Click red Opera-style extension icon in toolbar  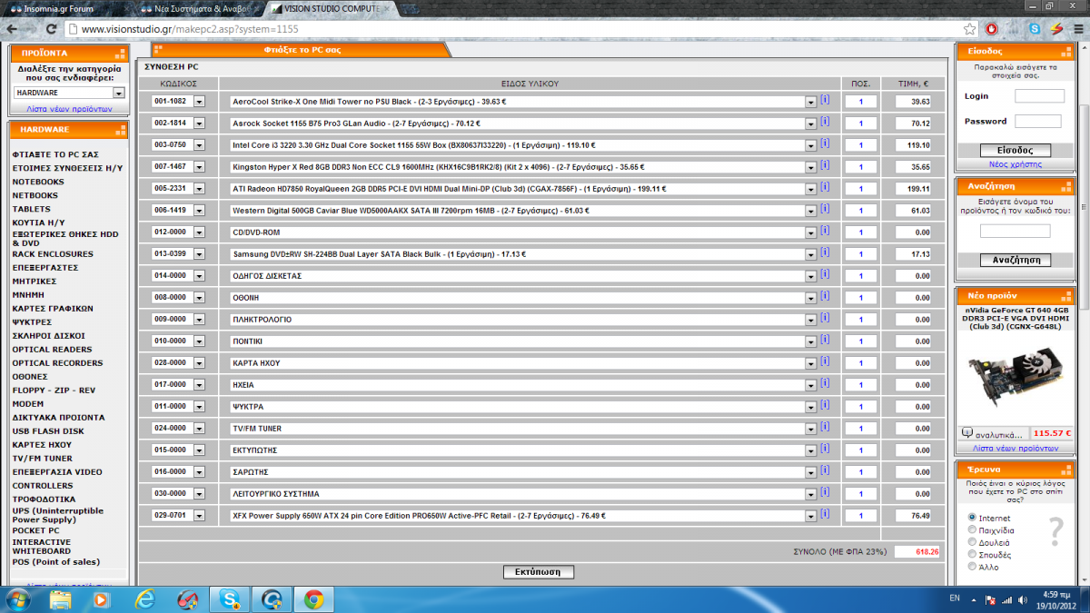pos(992,29)
